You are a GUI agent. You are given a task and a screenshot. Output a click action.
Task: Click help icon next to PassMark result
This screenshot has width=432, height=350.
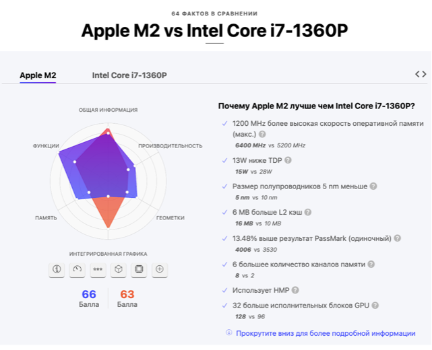pos(398,238)
